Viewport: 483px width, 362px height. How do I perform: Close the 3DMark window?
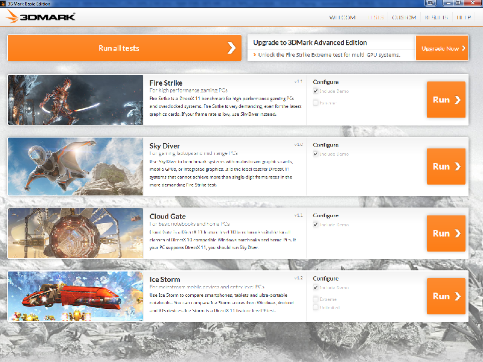[x=473, y=3]
